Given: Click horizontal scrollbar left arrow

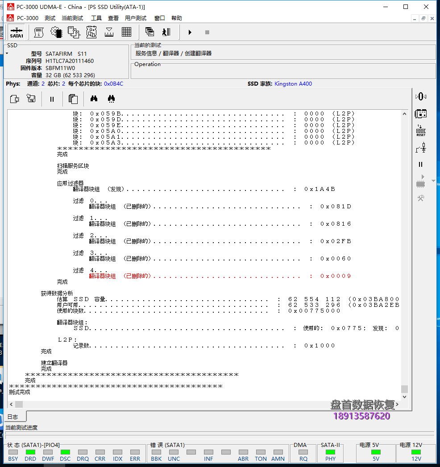Looking at the screenshot, I should [x=11, y=405].
